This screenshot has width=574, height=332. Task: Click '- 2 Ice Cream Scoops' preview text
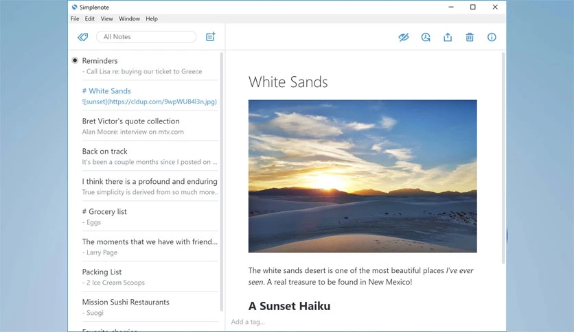(113, 283)
